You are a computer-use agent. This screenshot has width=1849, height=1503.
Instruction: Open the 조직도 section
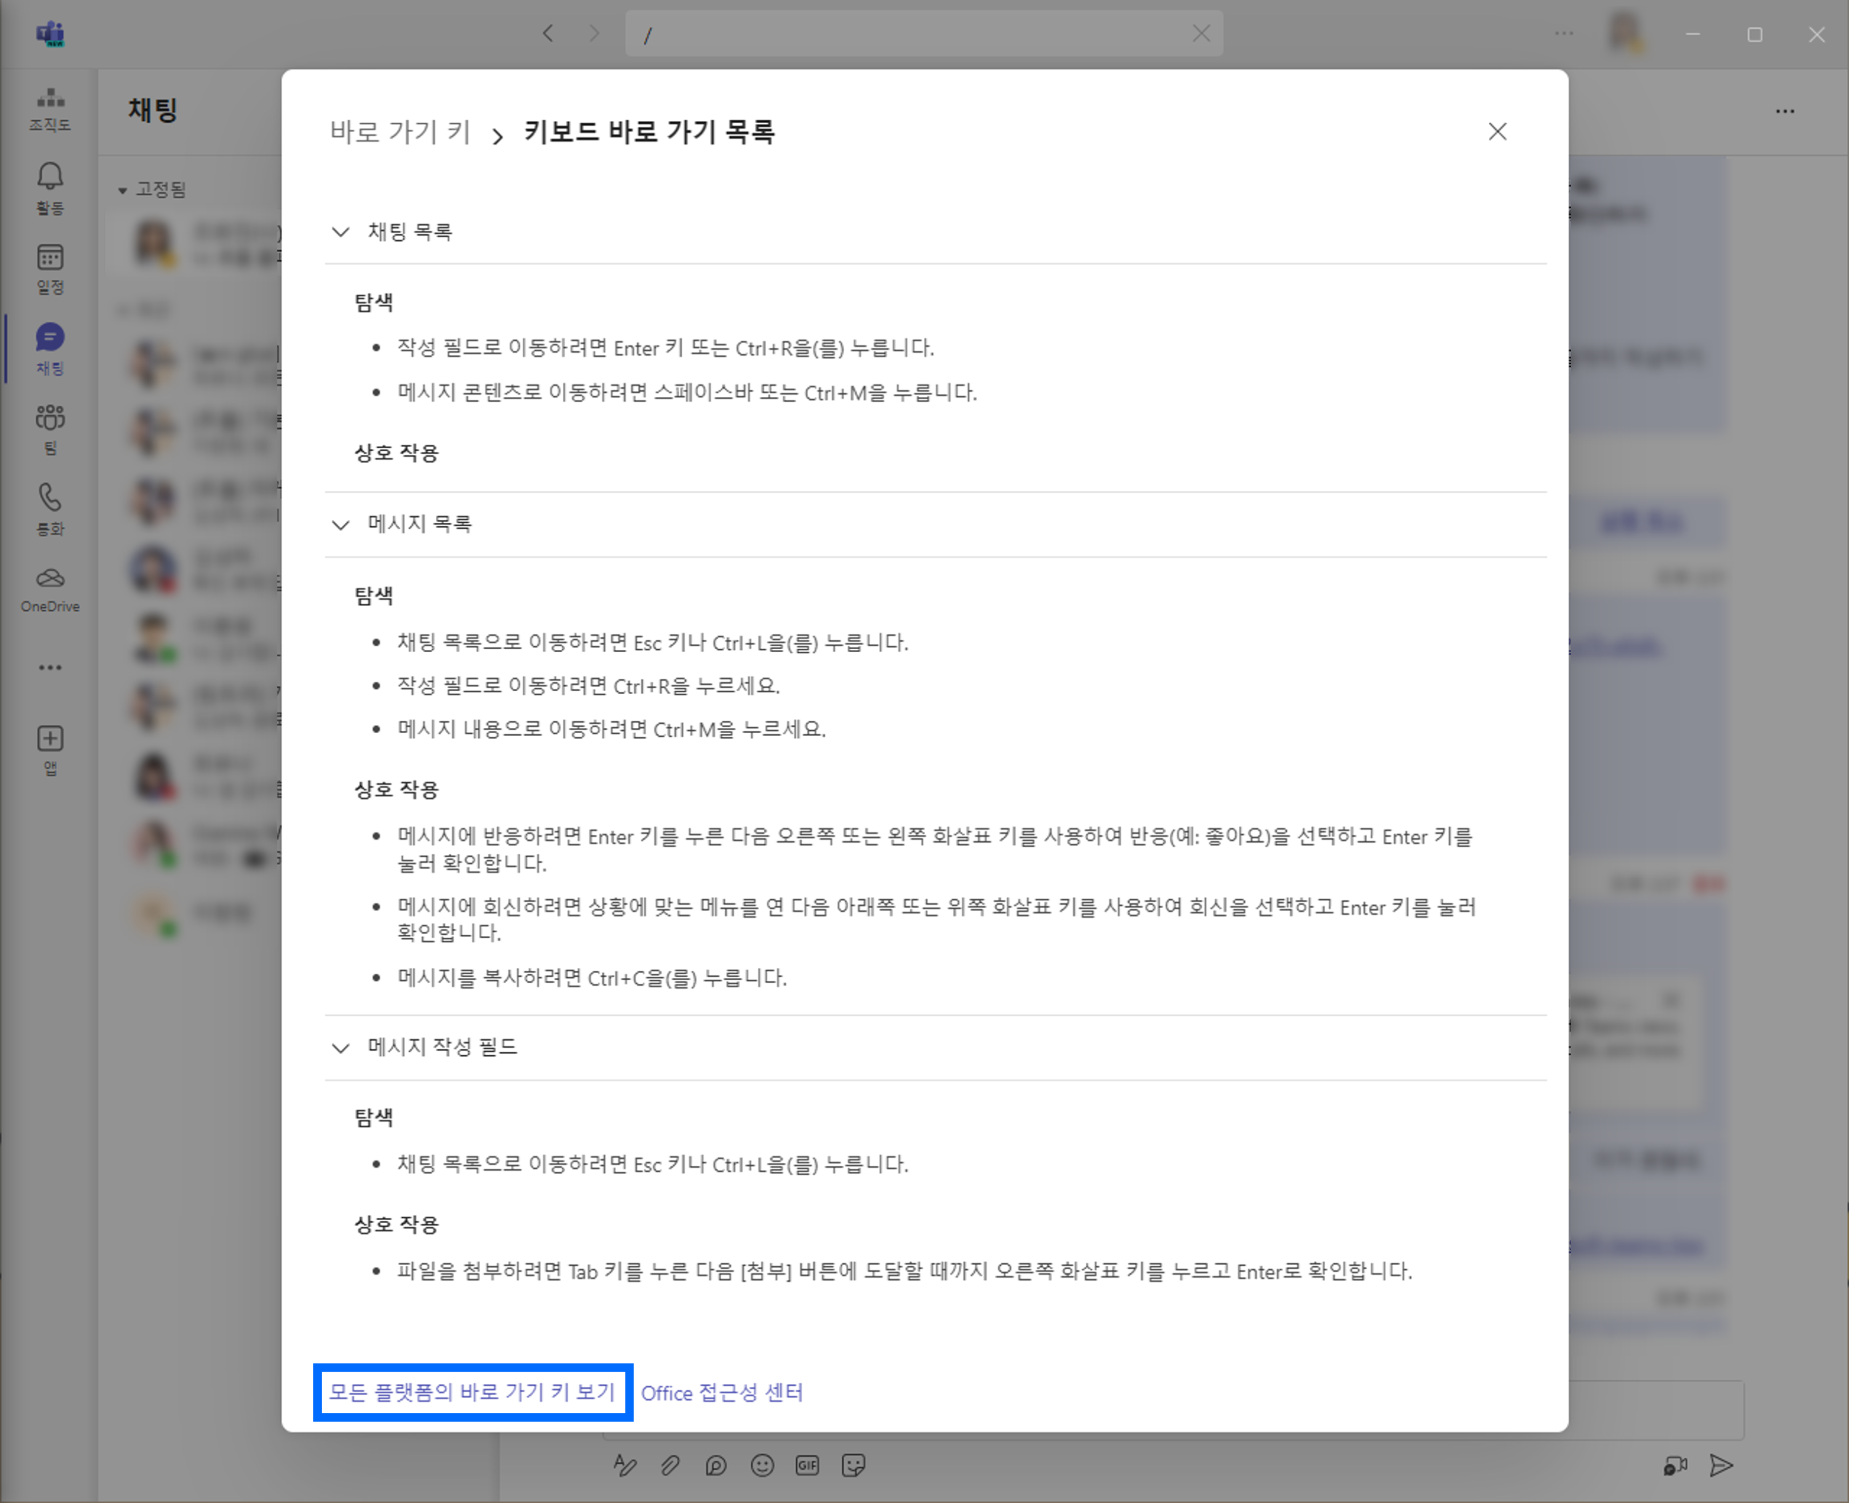49,110
